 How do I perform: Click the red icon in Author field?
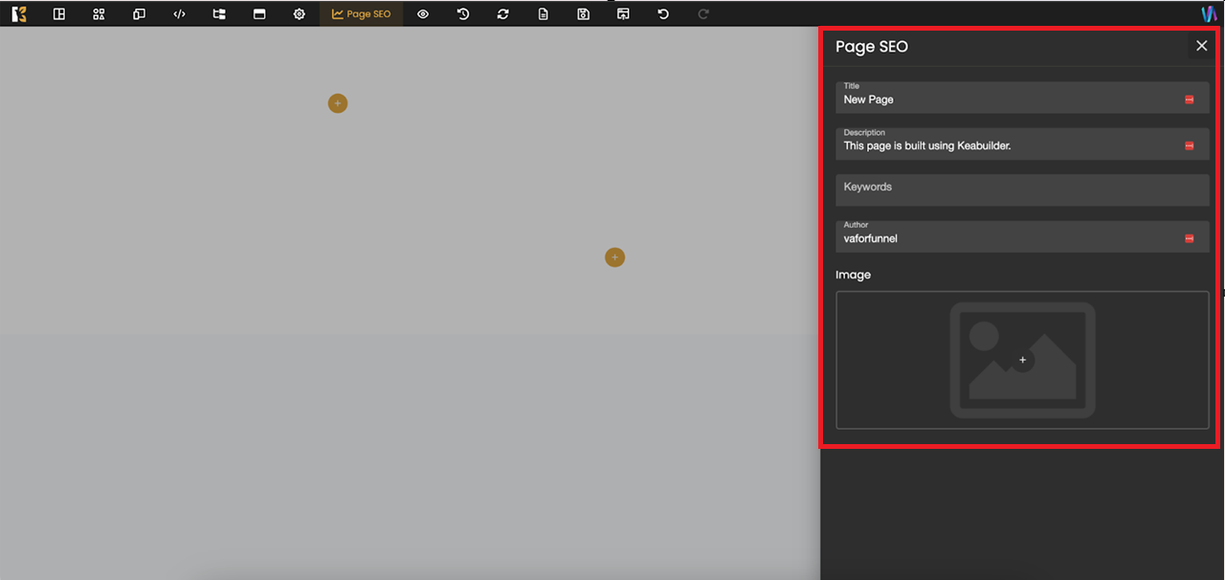tap(1190, 238)
